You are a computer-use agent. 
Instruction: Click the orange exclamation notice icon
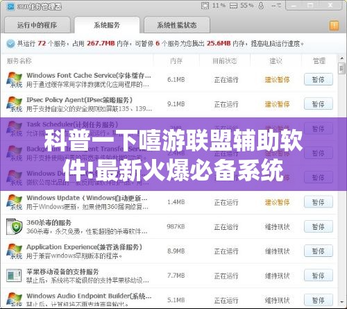[334, 26]
